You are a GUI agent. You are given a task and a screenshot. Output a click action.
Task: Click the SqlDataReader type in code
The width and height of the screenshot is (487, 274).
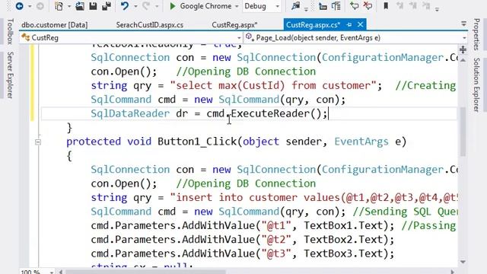pyautogui.click(x=130, y=113)
